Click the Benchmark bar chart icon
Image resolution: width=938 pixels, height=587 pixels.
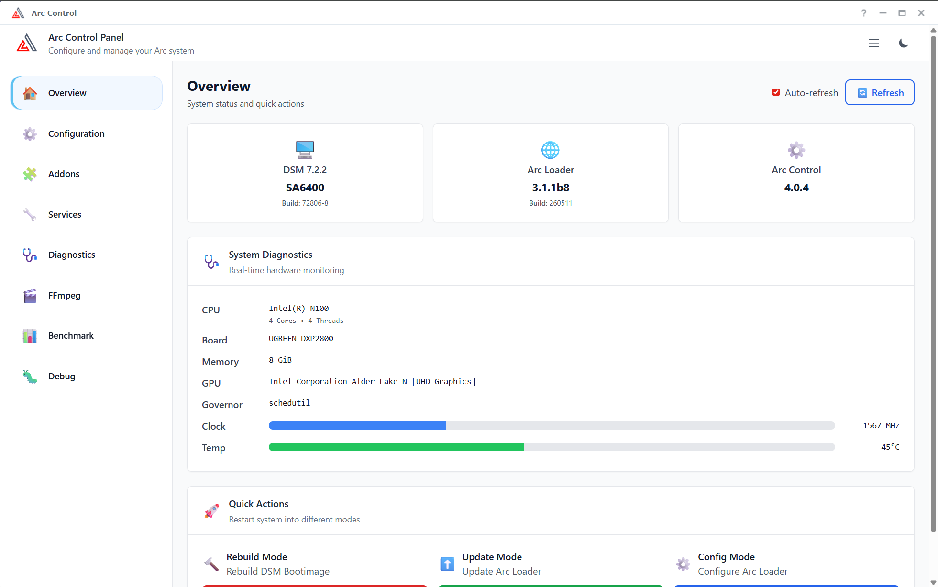point(30,336)
